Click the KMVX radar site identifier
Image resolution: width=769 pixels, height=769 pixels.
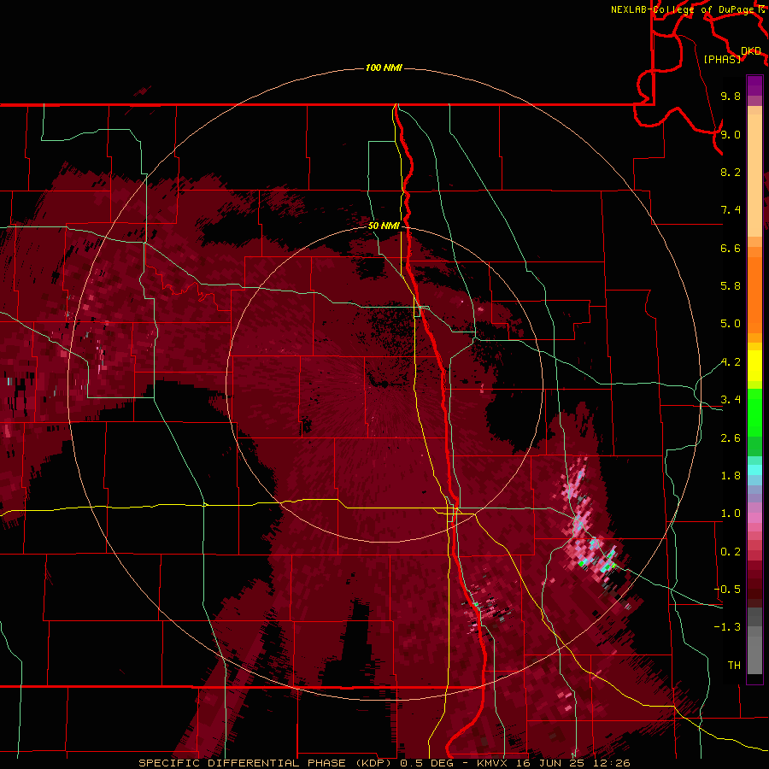click(x=492, y=763)
